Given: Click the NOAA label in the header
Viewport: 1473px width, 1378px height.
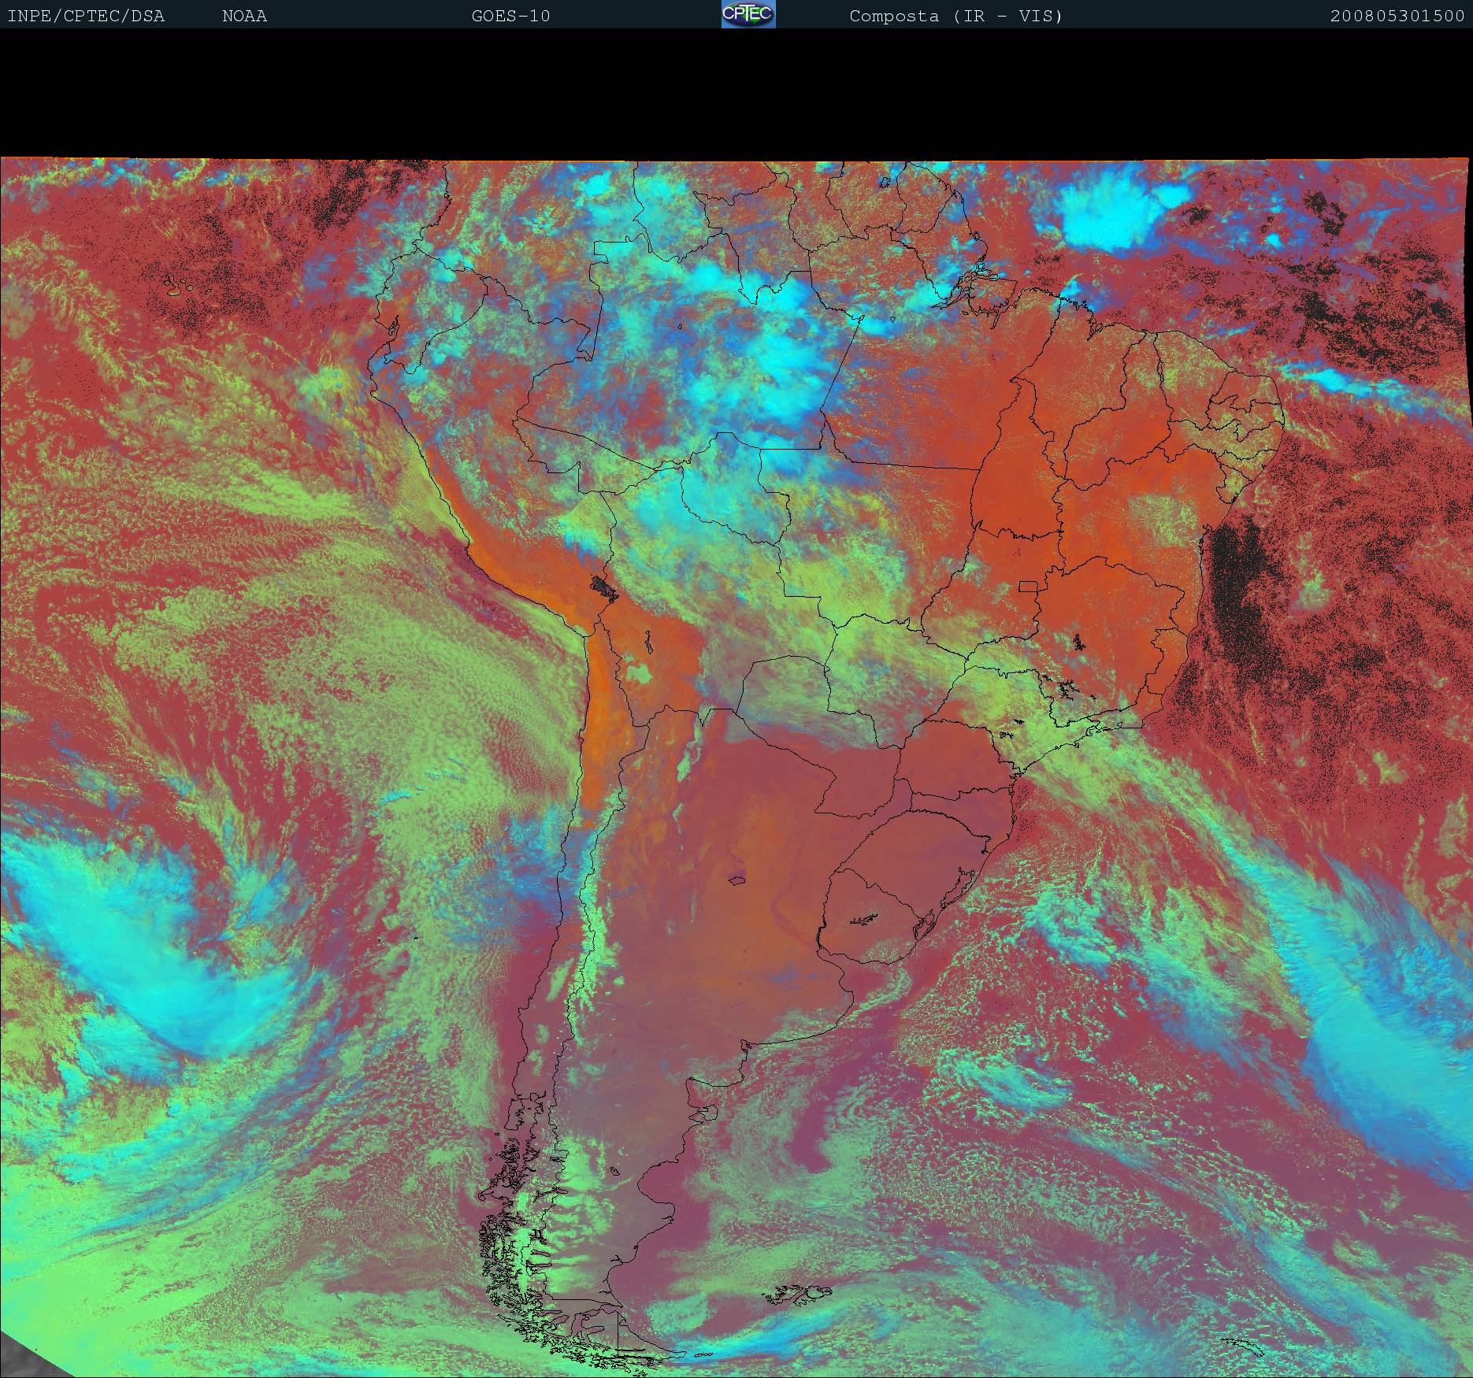Looking at the screenshot, I should tap(245, 16).
